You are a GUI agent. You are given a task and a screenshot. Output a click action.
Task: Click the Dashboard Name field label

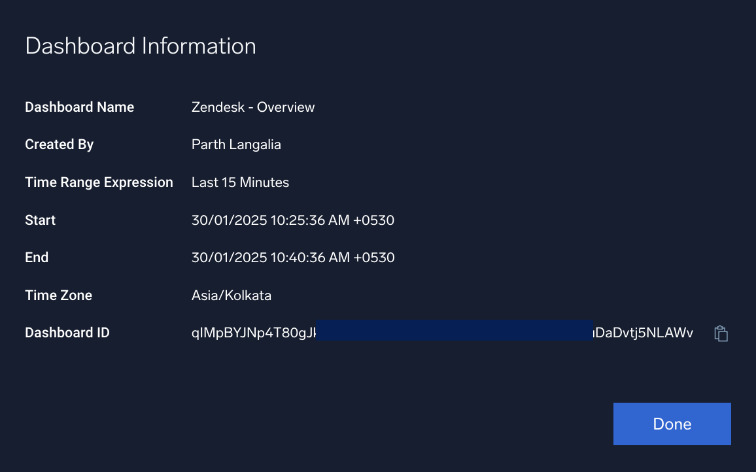coord(79,107)
